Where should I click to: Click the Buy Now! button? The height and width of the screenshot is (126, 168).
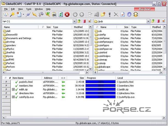point(145,9)
